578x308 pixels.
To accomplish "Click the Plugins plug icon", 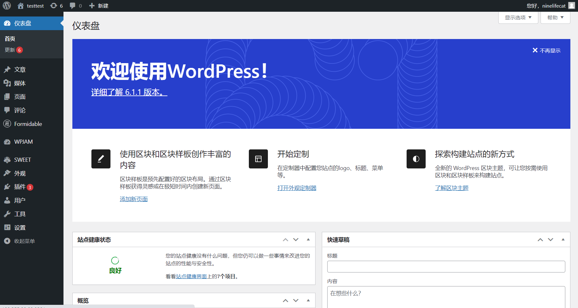I will click(7, 187).
